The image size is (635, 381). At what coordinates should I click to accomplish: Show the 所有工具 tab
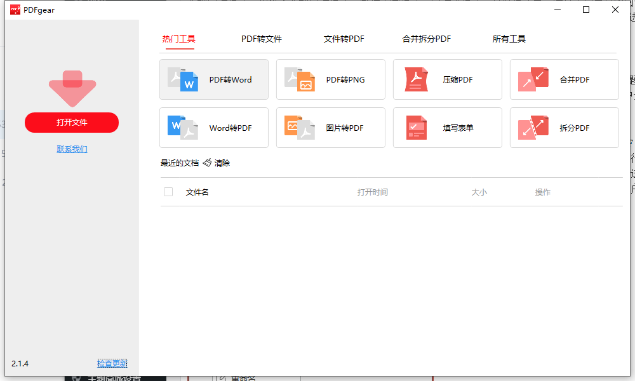click(509, 39)
